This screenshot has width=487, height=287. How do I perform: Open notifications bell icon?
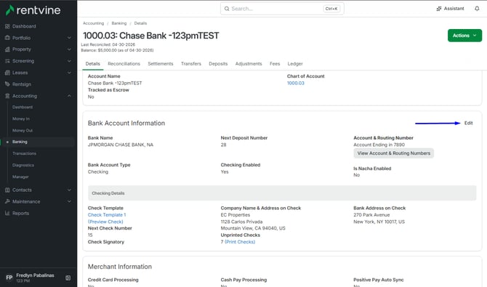[x=477, y=9]
